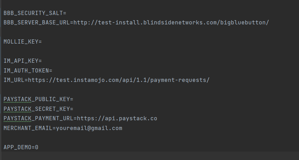This screenshot has width=299, height=160.
Task: Select the empty line below APP_DEMO=0
Action: tap(150, 156)
